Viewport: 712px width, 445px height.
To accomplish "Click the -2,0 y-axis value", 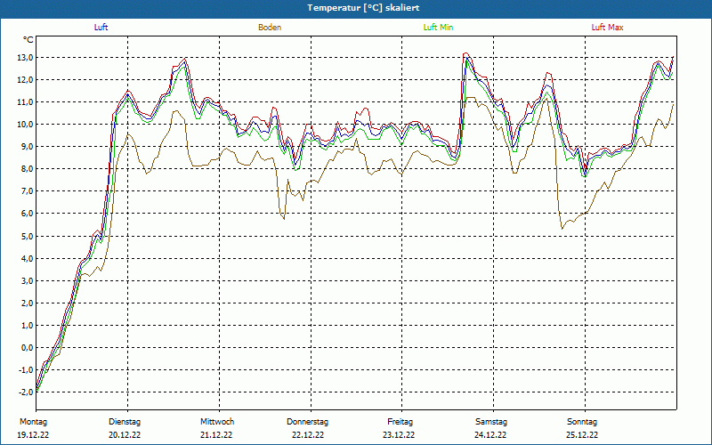I will point(26,392).
